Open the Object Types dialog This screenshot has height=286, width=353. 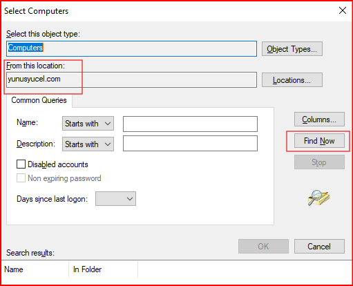pyautogui.click(x=292, y=49)
